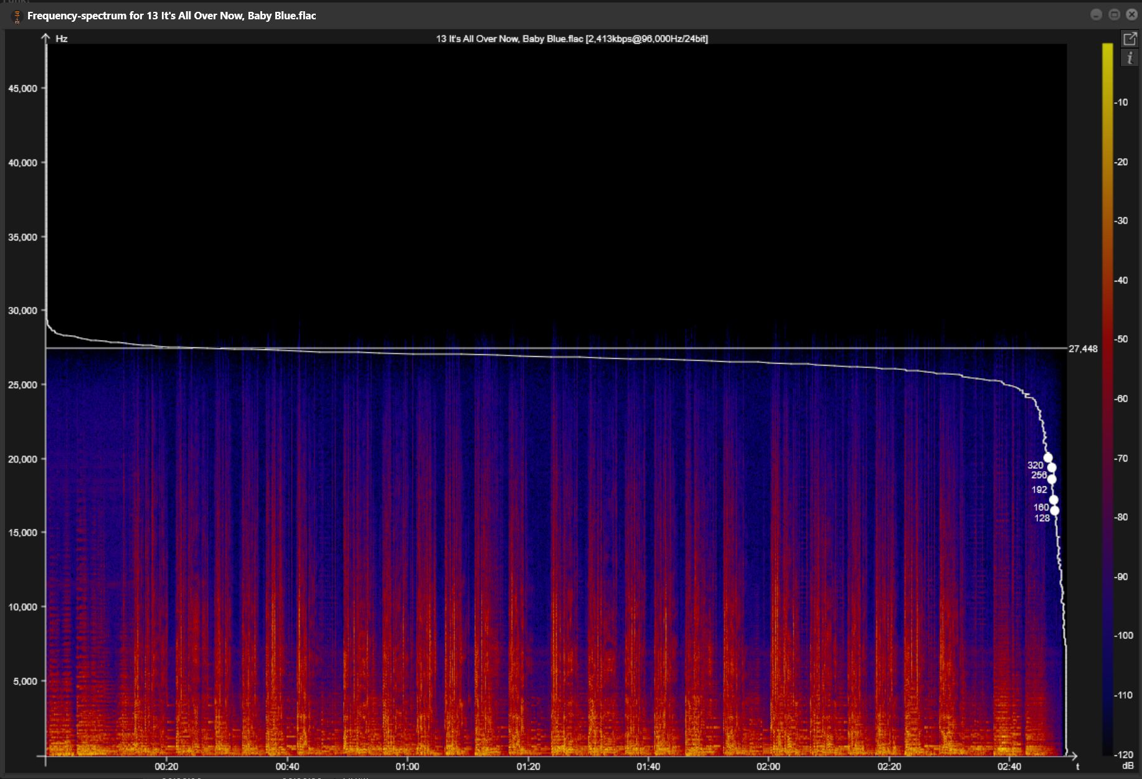The height and width of the screenshot is (779, 1142).
Task: Click the app icon in title bar
Action: (17, 16)
